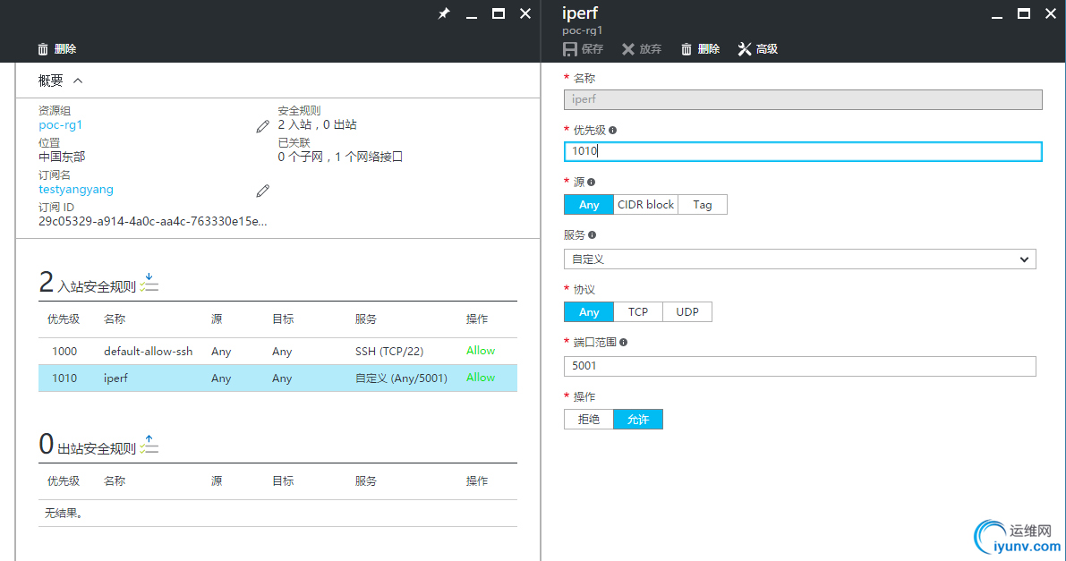
Task: Click Delete (删除) trash icon in iperf blade
Action: click(x=686, y=49)
